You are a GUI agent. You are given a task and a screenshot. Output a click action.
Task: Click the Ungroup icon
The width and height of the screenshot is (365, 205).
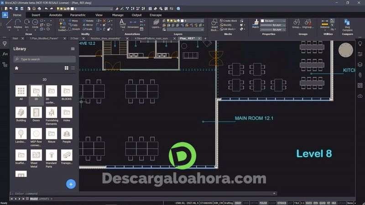308,24
